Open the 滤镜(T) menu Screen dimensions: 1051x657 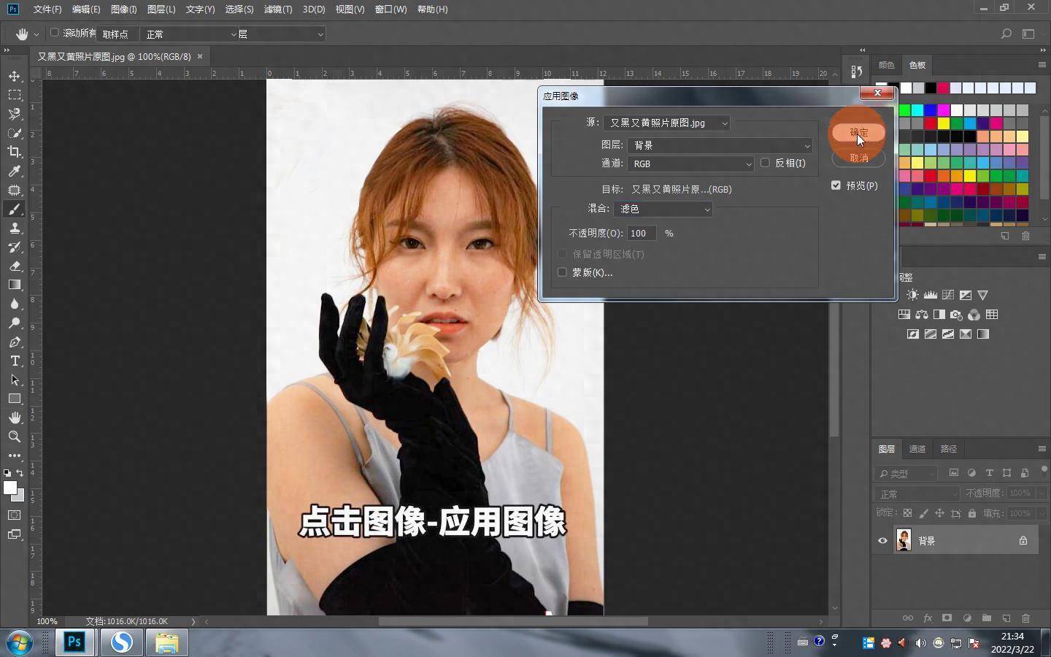pos(277,9)
